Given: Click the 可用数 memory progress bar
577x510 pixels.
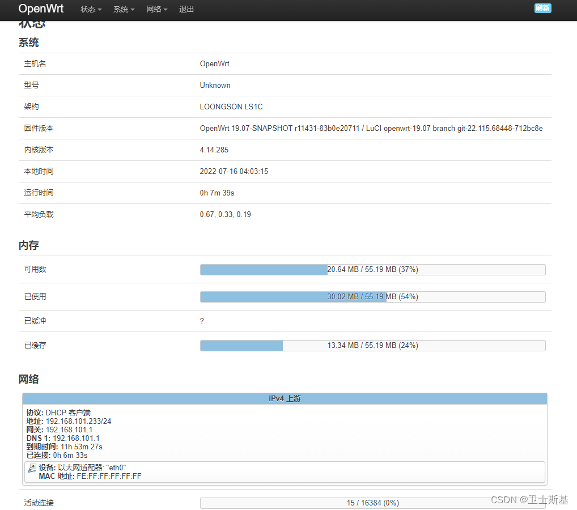Looking at the screenshot, I should [x=373, y=270].
